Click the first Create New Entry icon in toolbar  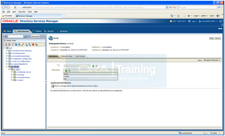6,44
